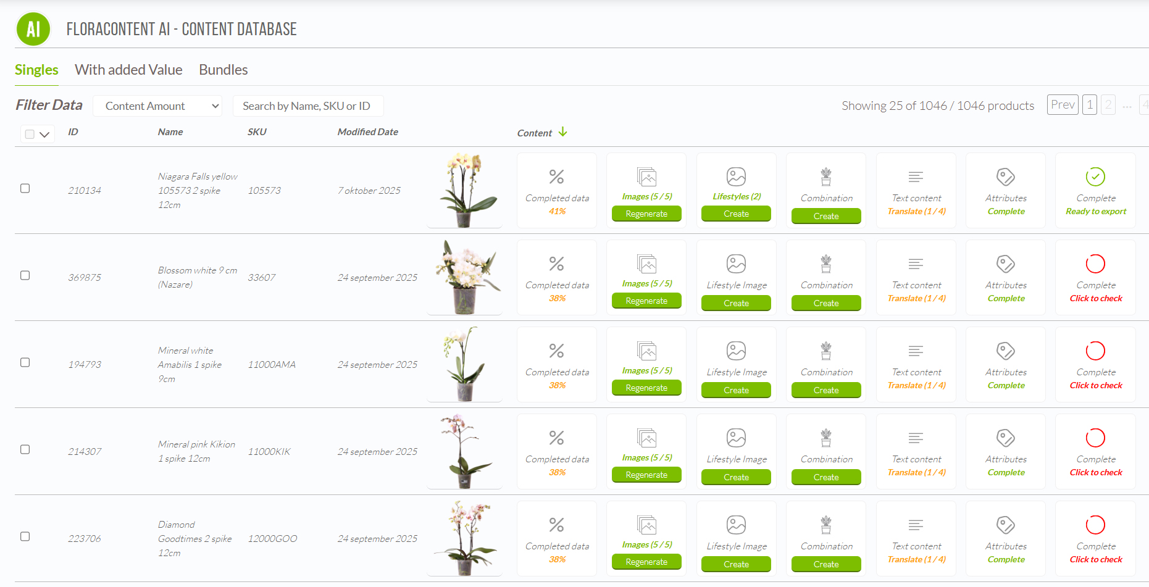Click the Combination plant icon for Mineral white Amabilis
The width and height of the screenshot is (1149, 587).
[826, 351]
